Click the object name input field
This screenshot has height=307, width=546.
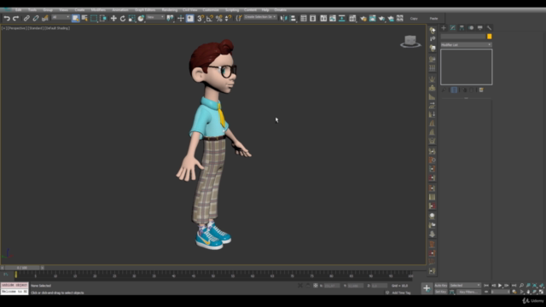point(463,37)
